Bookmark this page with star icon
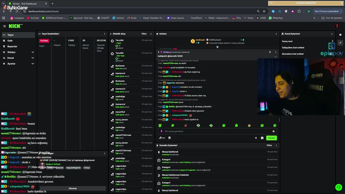 pos(264,11)
